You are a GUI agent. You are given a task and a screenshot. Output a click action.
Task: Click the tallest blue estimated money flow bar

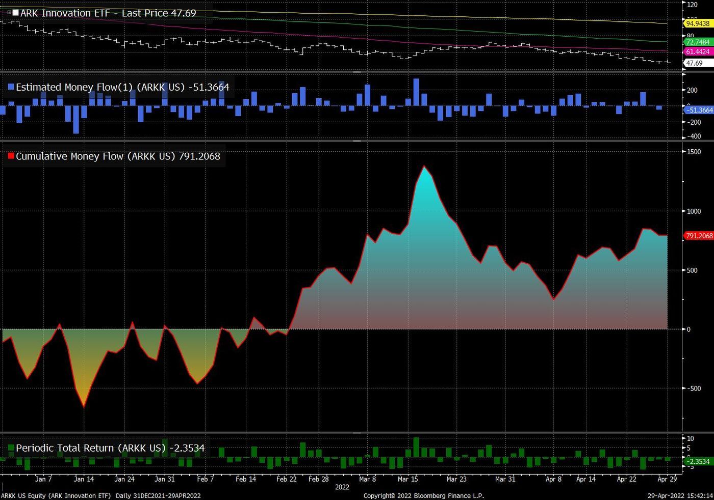[416, 92]
